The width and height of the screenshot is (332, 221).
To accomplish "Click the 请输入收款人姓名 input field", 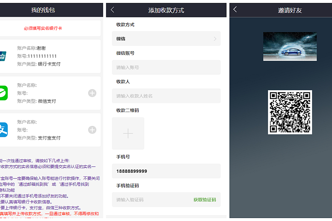I will coord(166,96).
